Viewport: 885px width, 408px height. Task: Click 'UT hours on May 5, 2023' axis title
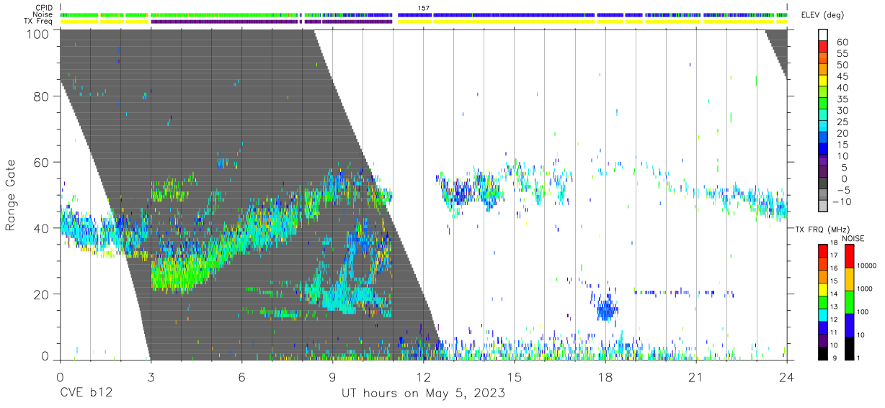(423, 394)
